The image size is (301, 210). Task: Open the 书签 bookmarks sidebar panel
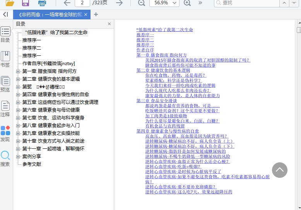click(5, 59)
